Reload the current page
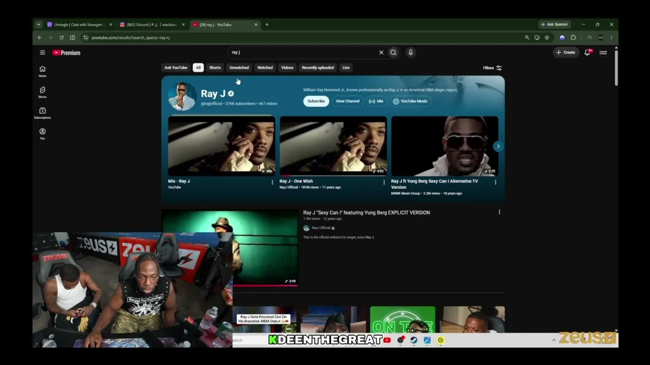Screen dimensions: 650x365 (x=61, y=38)
